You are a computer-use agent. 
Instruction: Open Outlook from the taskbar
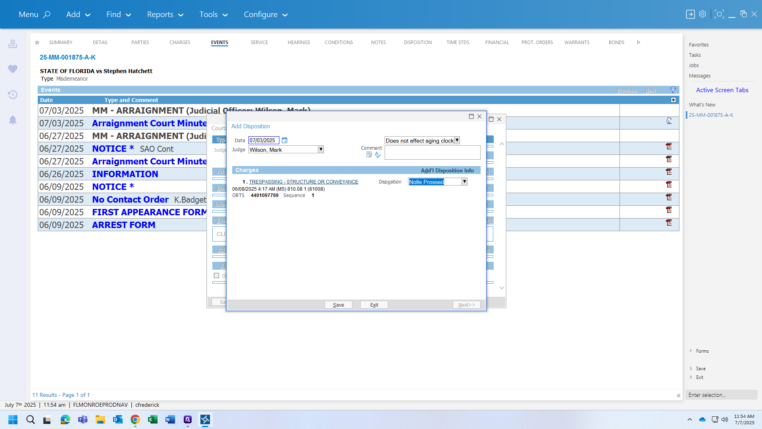pyautogui.click(x=118, y=419)
